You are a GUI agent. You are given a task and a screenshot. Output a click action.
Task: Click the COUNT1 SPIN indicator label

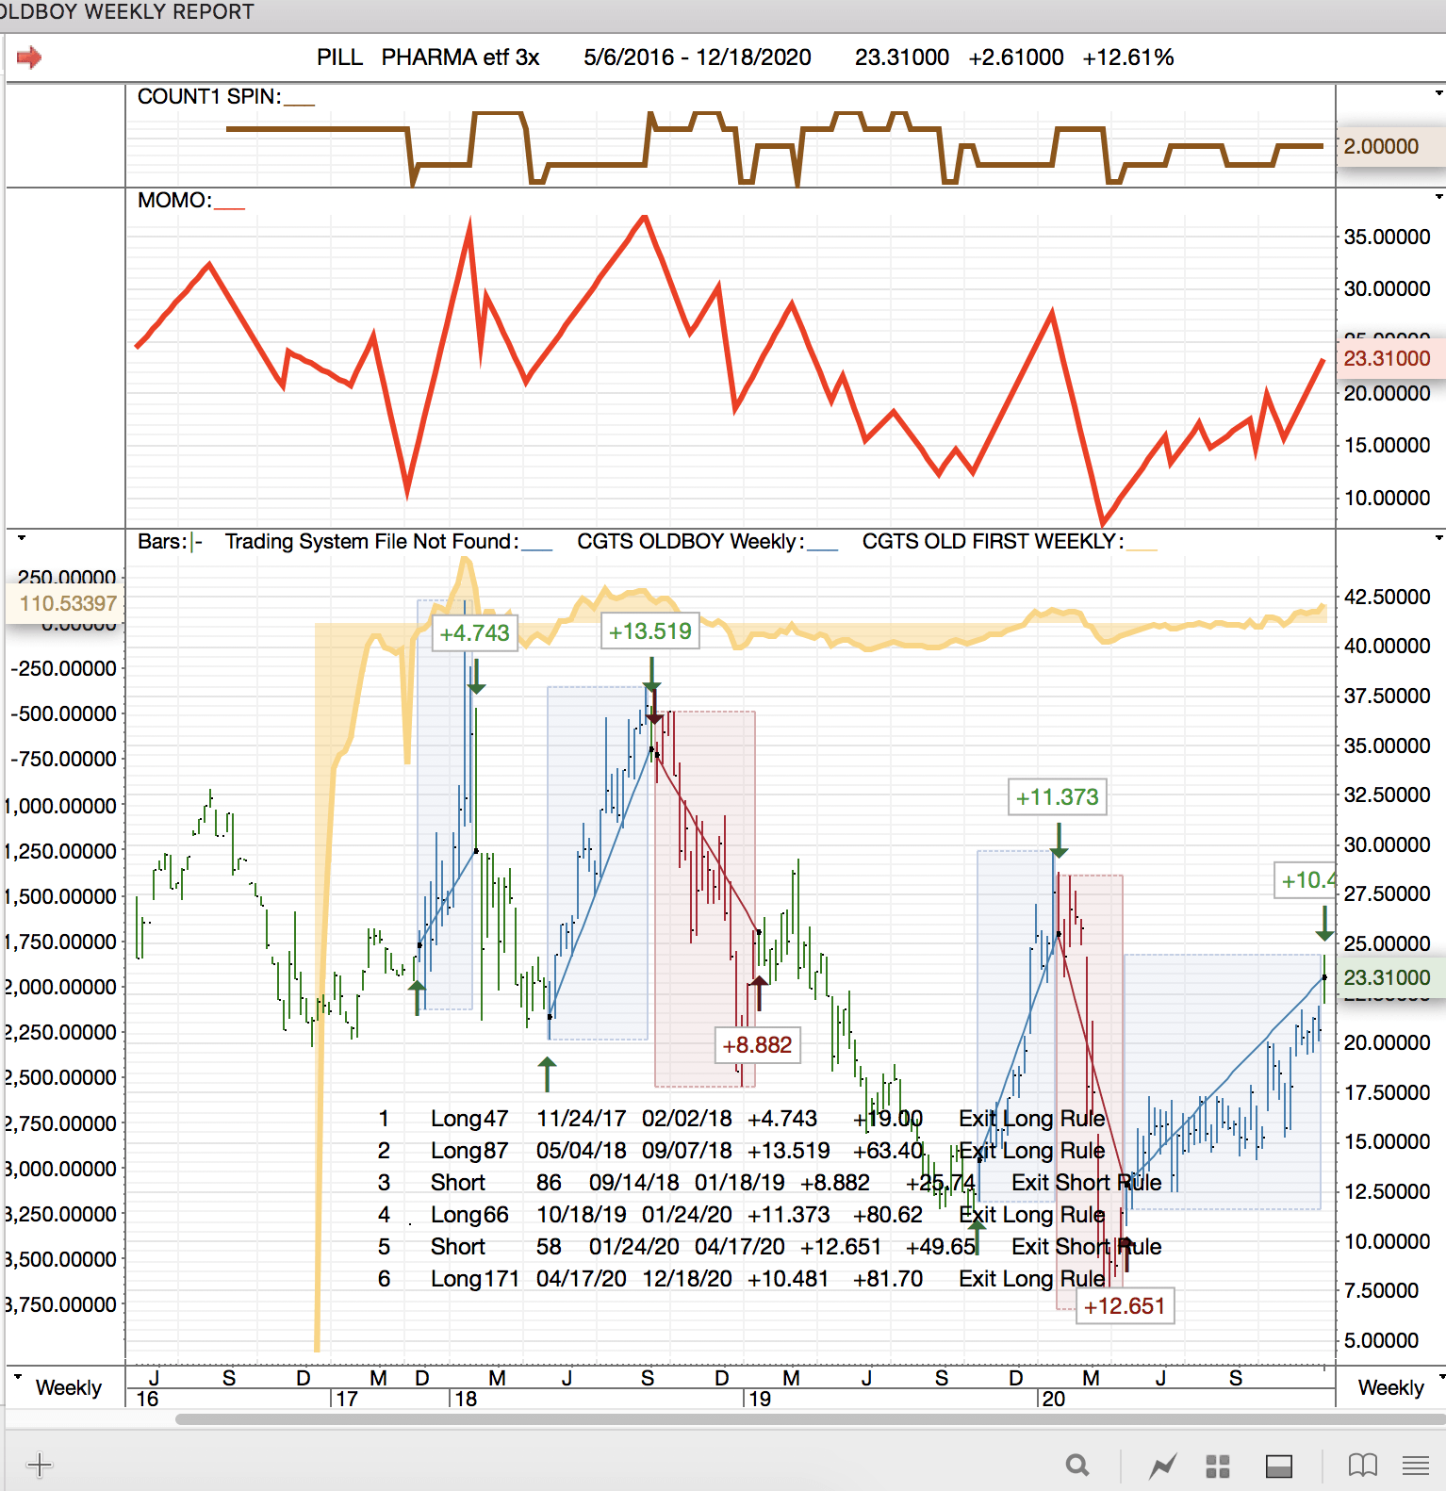pyautogui.click(x=208, y=96)
